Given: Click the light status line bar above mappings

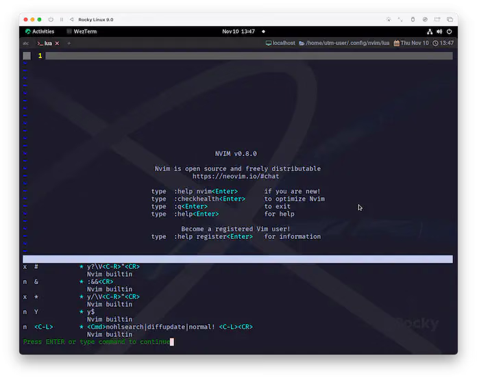Looking at the screenshot, I should [x=238, y=259].
